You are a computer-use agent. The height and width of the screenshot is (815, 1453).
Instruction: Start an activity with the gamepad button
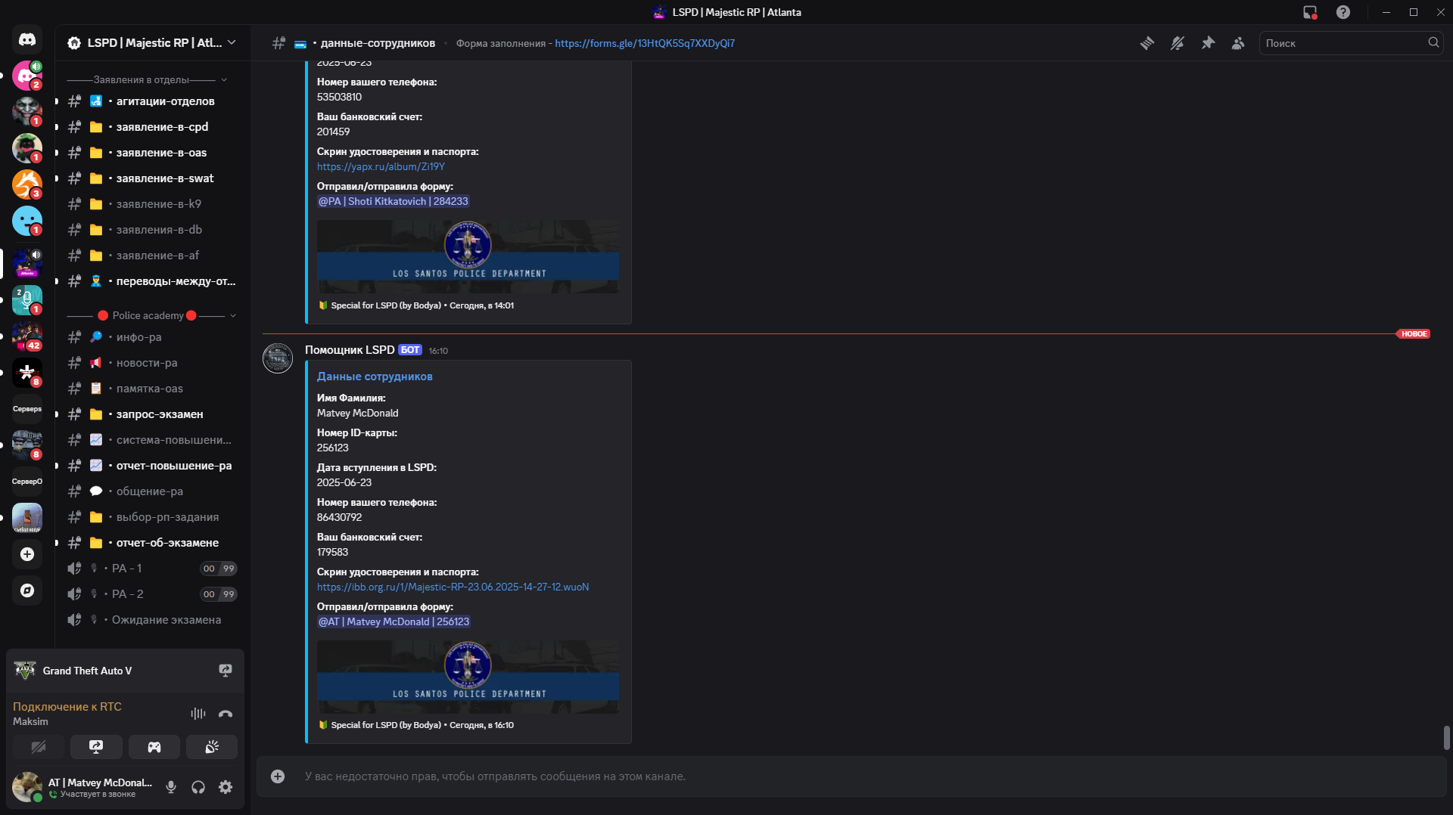coord(154,747)
